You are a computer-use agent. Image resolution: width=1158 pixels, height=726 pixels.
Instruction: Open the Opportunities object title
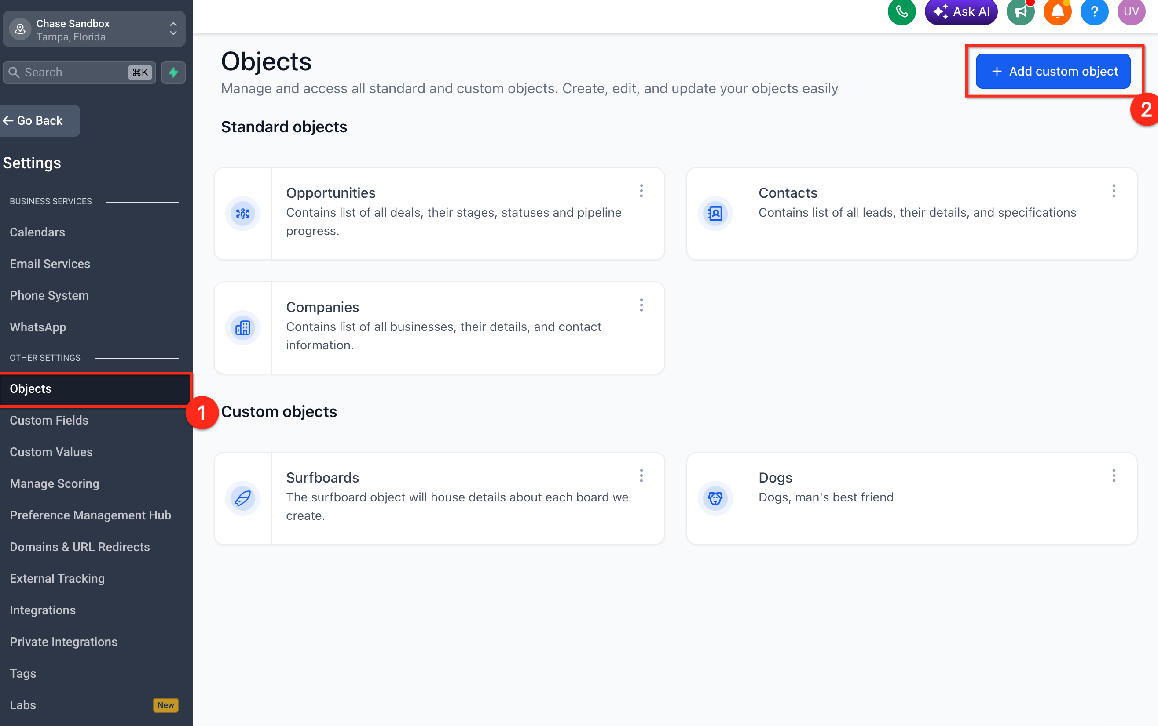pyautogui.click(x=331, y=193)
